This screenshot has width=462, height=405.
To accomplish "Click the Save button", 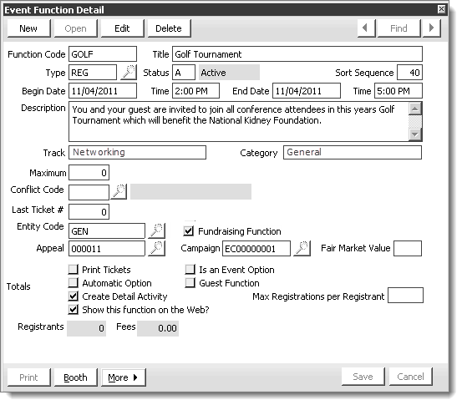I will coord(363,377).
